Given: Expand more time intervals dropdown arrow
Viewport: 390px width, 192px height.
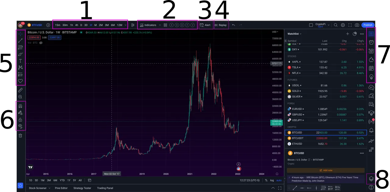Looking at the screenshot, I should coord(126,25).
